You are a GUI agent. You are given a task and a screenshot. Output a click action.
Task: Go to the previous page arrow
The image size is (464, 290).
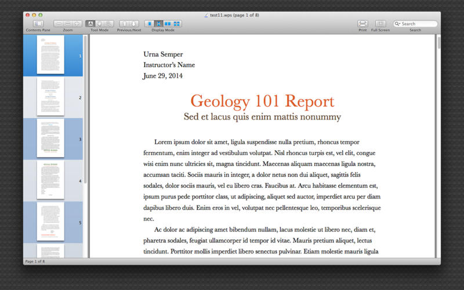(124, 23)
